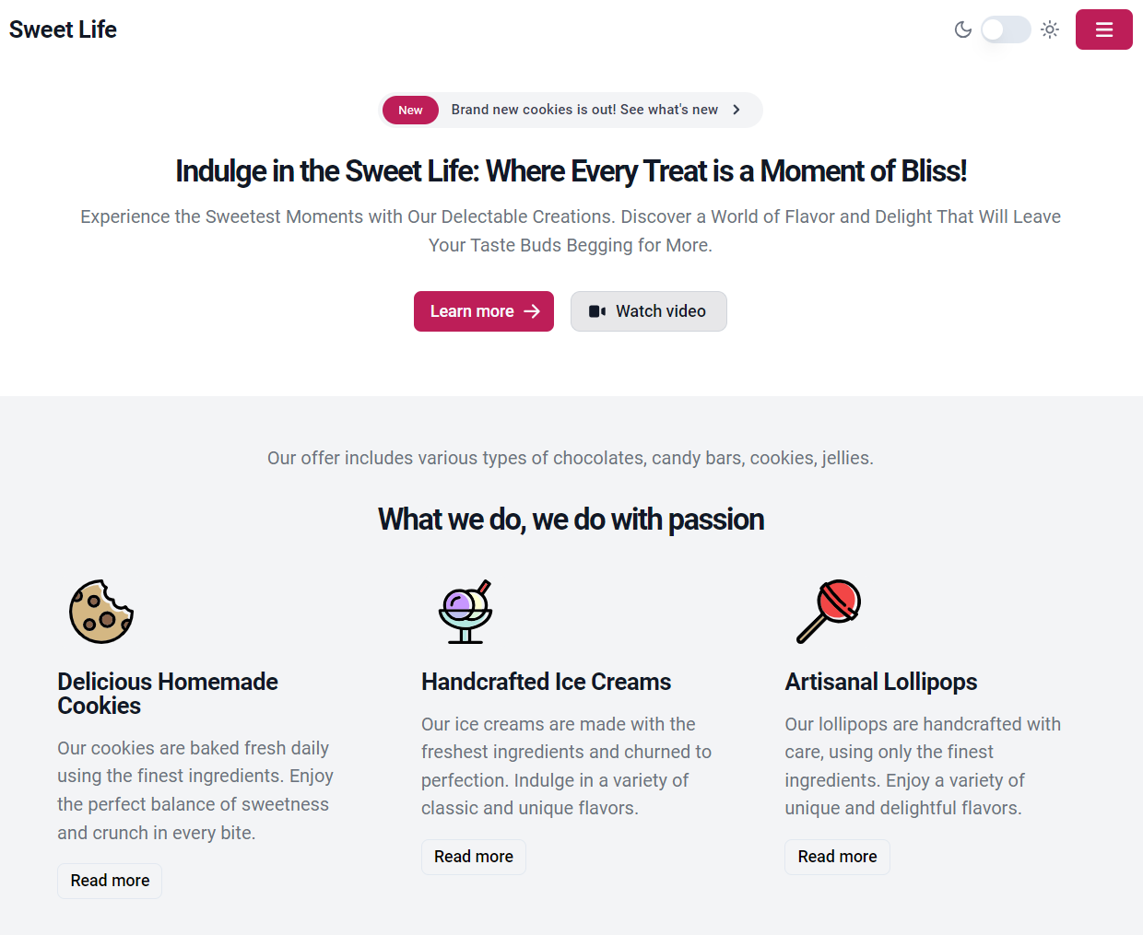Open the hamburger navigation menu

click(1103, 29)
